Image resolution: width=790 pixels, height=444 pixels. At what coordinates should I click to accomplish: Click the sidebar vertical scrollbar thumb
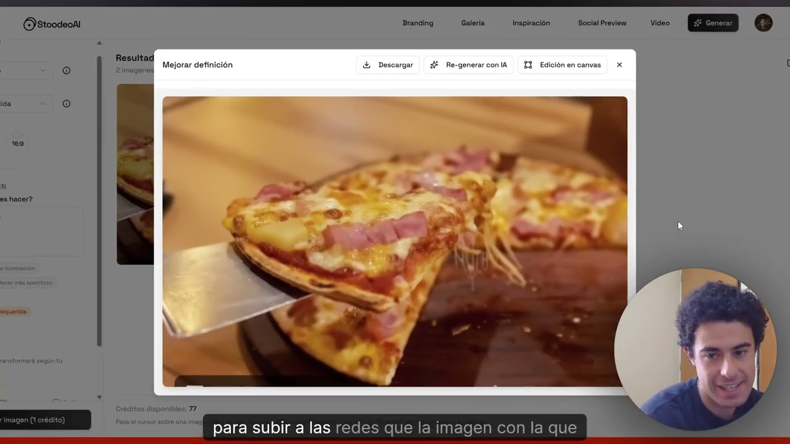[x=99, y=201]
